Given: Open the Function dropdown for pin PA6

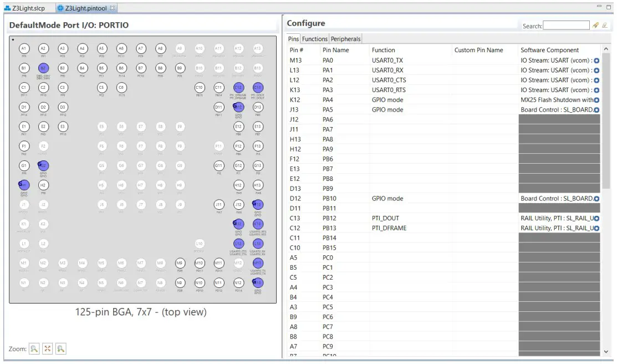Looking at the screenshot, I should (x=410, y=119).
